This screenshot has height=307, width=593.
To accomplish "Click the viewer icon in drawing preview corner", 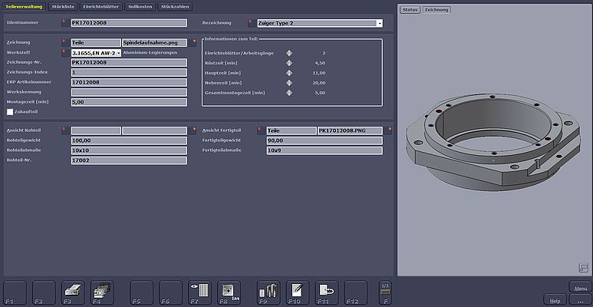I will tap(583, 267).
